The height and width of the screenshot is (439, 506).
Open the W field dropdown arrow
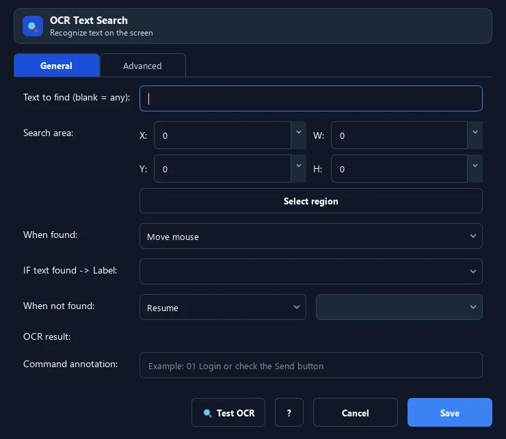pyautogui.click(x=475, y=135)
